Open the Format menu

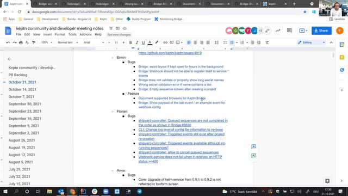tap(60, 34)
